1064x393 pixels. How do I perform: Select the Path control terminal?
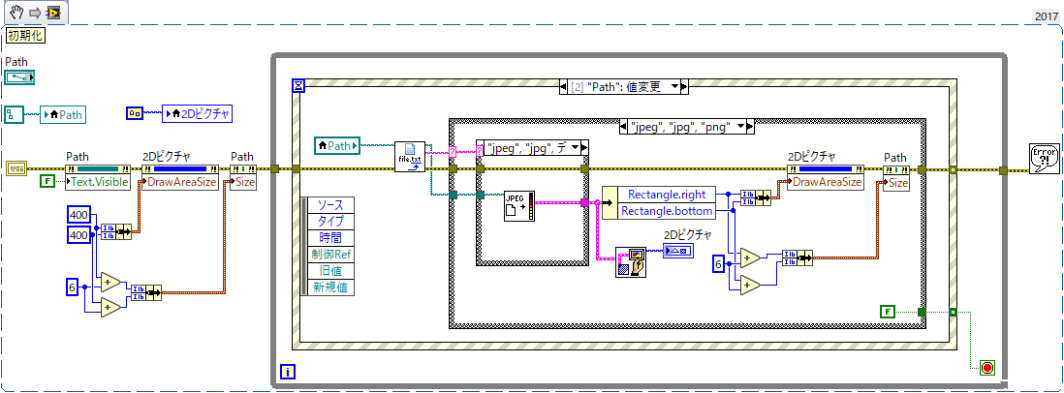pyautogui.click(x=20, y=77)
